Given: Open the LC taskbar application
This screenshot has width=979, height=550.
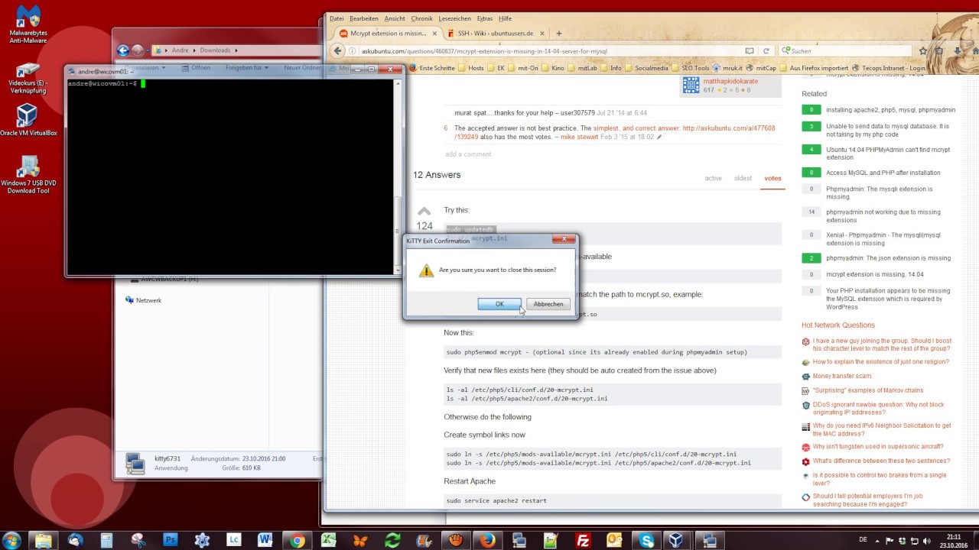Looking at the screenshot, I should tap(233, 540).
